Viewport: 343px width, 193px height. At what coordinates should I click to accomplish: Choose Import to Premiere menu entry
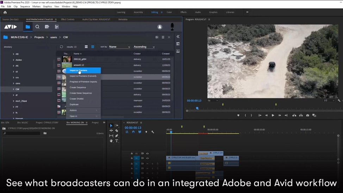(x=83, y=70)
